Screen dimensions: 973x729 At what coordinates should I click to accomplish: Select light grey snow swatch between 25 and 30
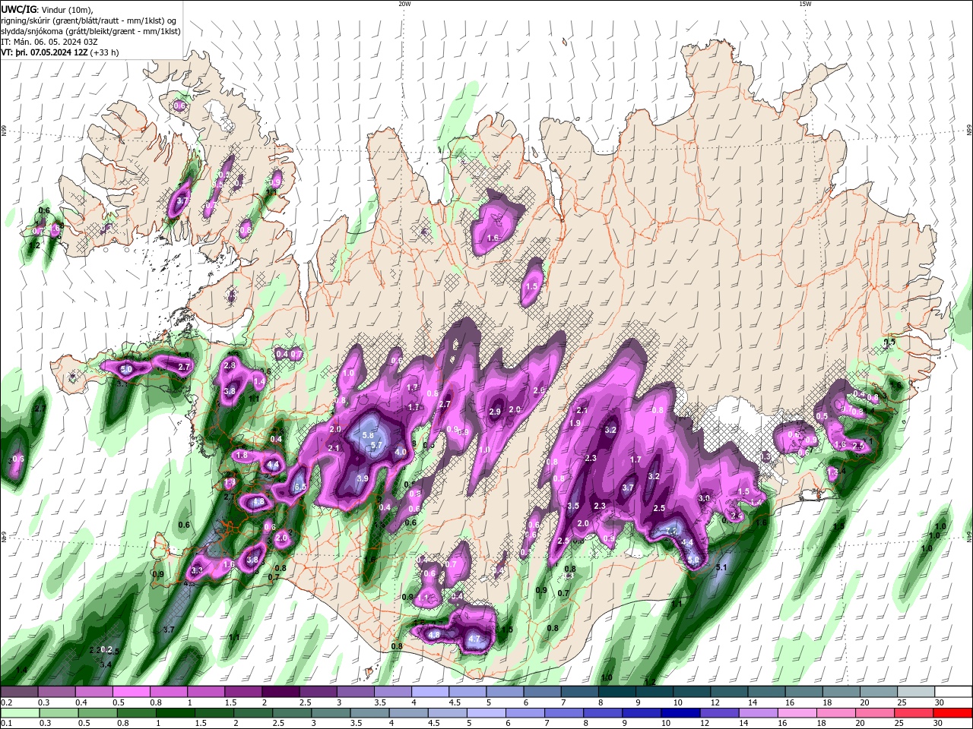pos(916,692)
